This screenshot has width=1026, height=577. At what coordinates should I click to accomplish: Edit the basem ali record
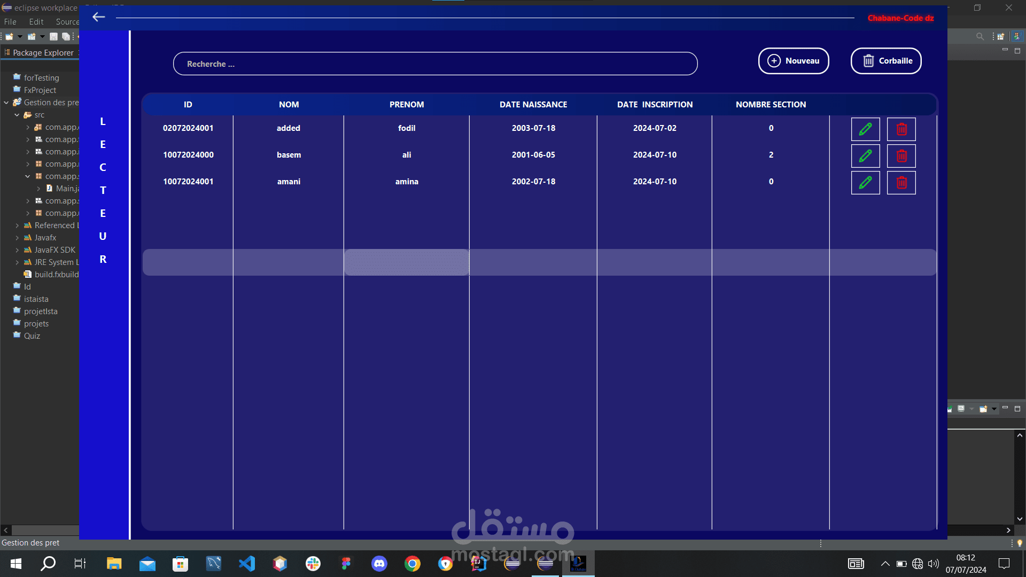[865, 156]
